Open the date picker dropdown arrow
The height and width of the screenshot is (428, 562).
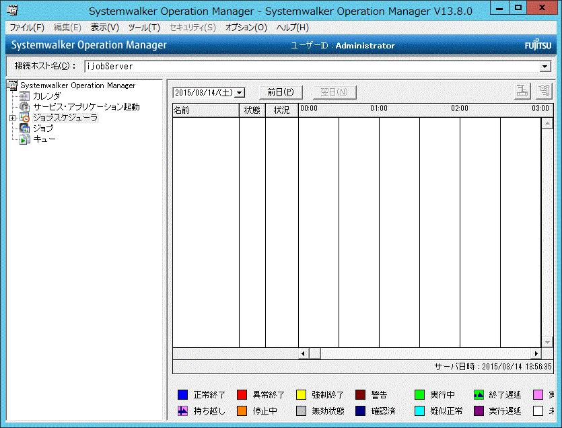[240, 92]
